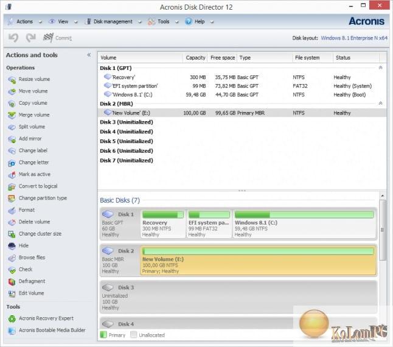Click the Edit Volume icon
393x347 pixels.
pyautogui.click(x=12, y=293)
